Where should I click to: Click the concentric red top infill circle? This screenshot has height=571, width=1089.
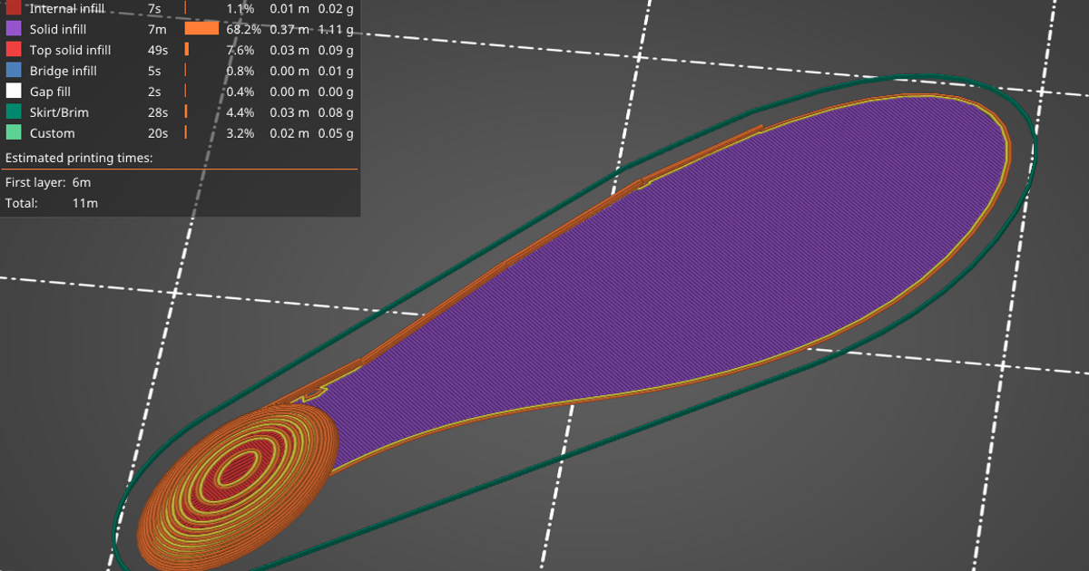(239, 468)
